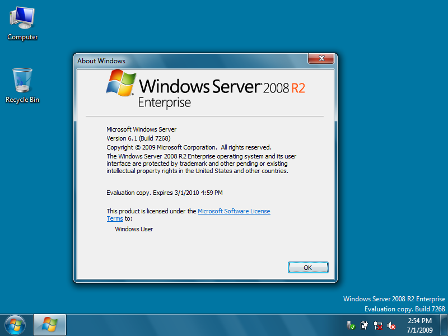Click the Windows flag logo in the dialog
Viewport: 448px width, 336px height.
(x=121, y=83)
